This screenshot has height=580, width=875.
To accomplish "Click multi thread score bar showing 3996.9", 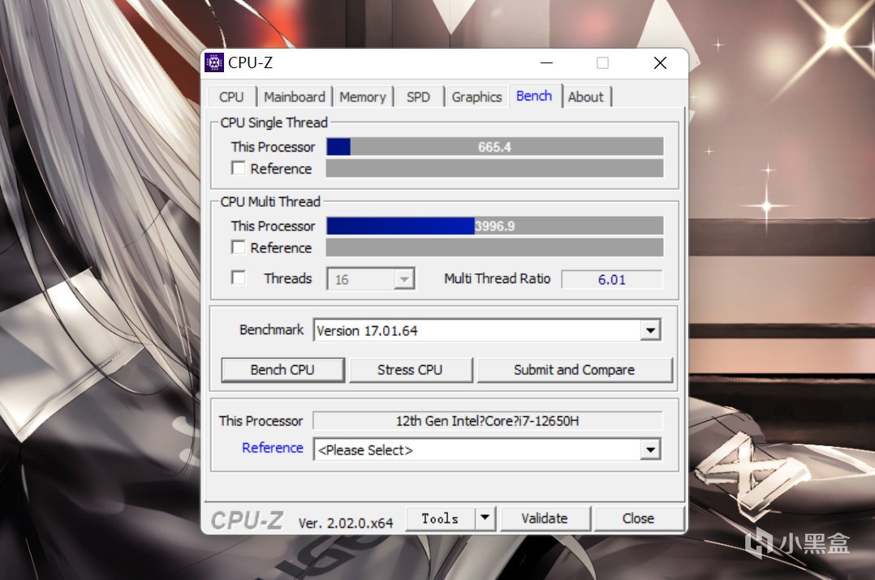I will click(x=495, y=226).
